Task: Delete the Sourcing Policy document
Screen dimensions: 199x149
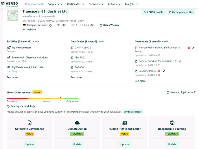Action: click(159, 71)
